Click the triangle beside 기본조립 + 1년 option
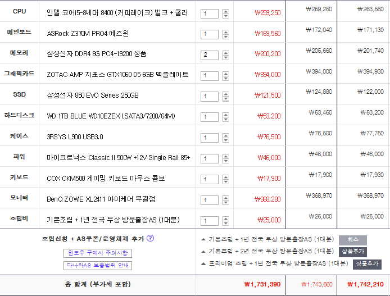Screen dimensions: 390x296 point(203,240)
